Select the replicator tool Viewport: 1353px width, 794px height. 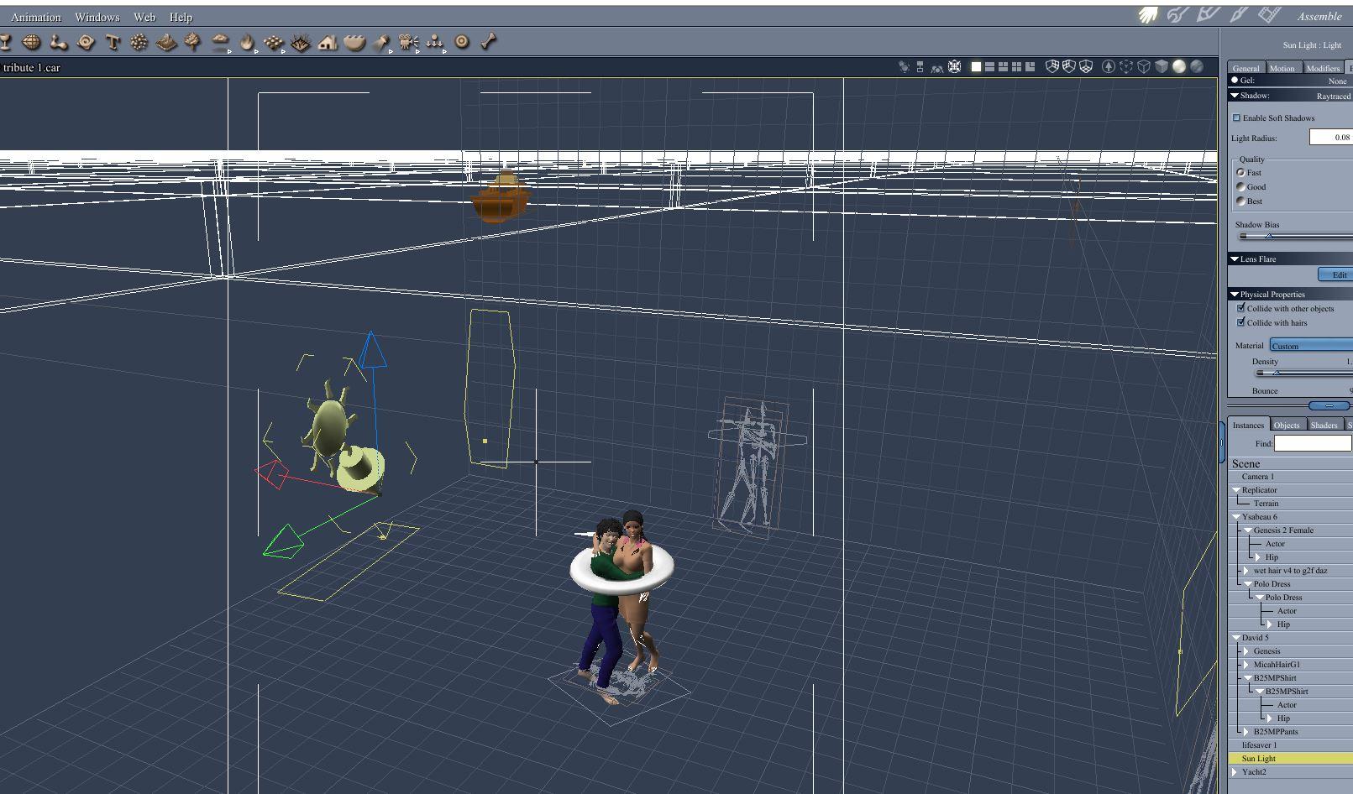274,42
